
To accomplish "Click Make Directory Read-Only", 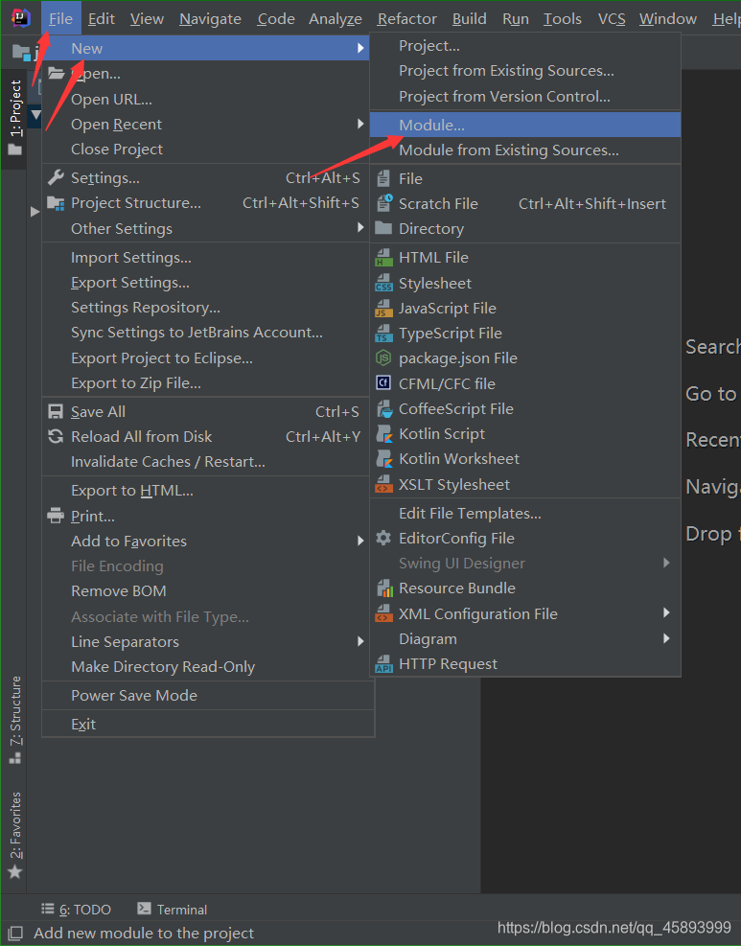I will [x=206, y=667].
